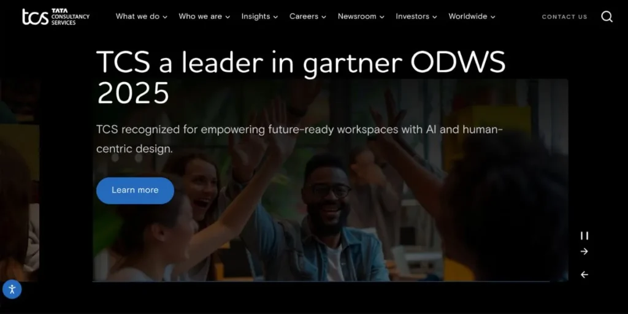Pause the hero carousel
The height and width of the screenshot is (314, 628).
point(584,236)
